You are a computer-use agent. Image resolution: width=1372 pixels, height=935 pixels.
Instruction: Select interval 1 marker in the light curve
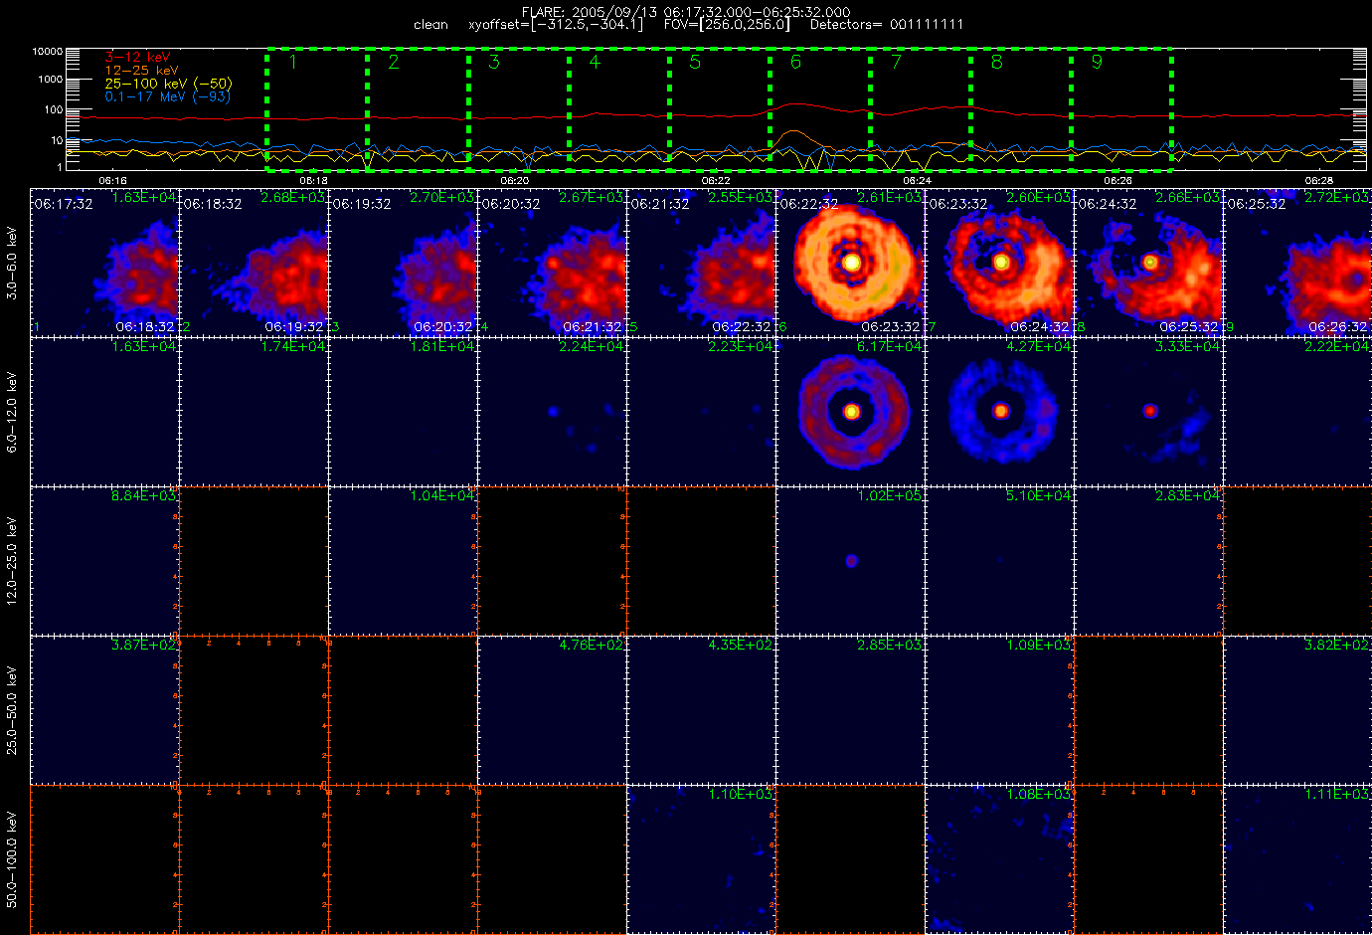[293, 62]
